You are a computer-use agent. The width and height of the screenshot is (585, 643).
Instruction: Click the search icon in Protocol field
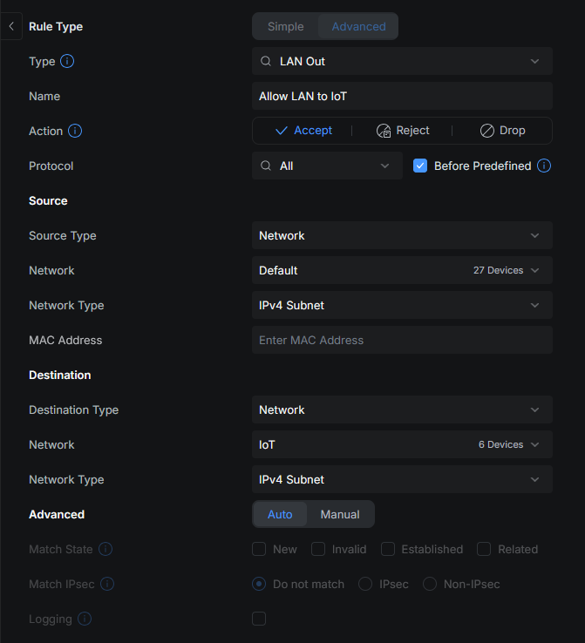(266, 166)
